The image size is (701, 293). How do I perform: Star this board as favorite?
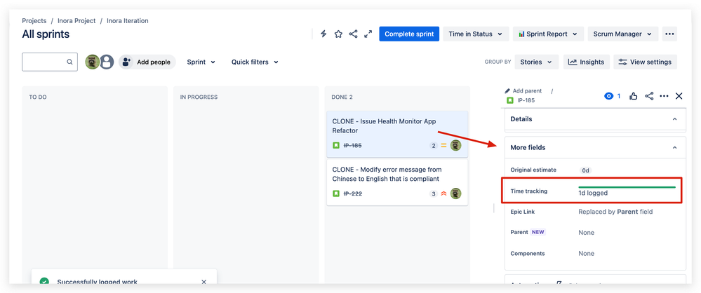(338, 34)
